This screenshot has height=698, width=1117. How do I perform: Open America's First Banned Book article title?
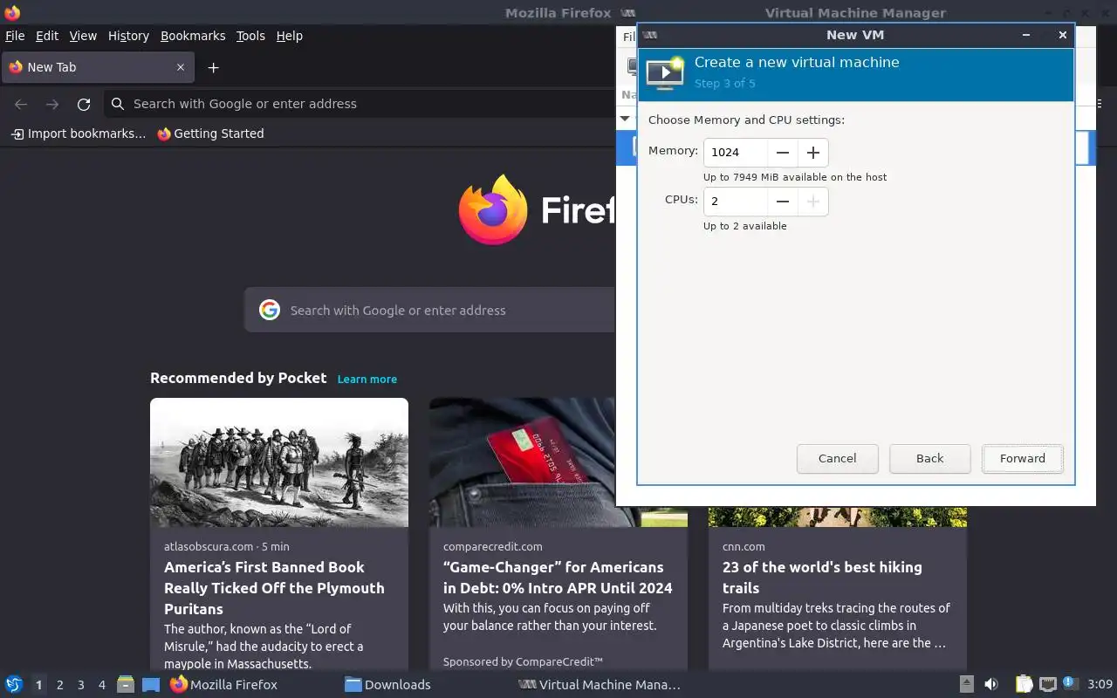coord(274,588)
